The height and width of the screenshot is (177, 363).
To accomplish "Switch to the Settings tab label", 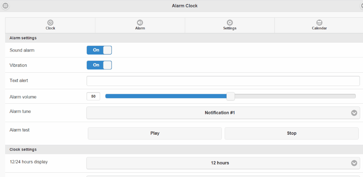I will coord(230,28).
